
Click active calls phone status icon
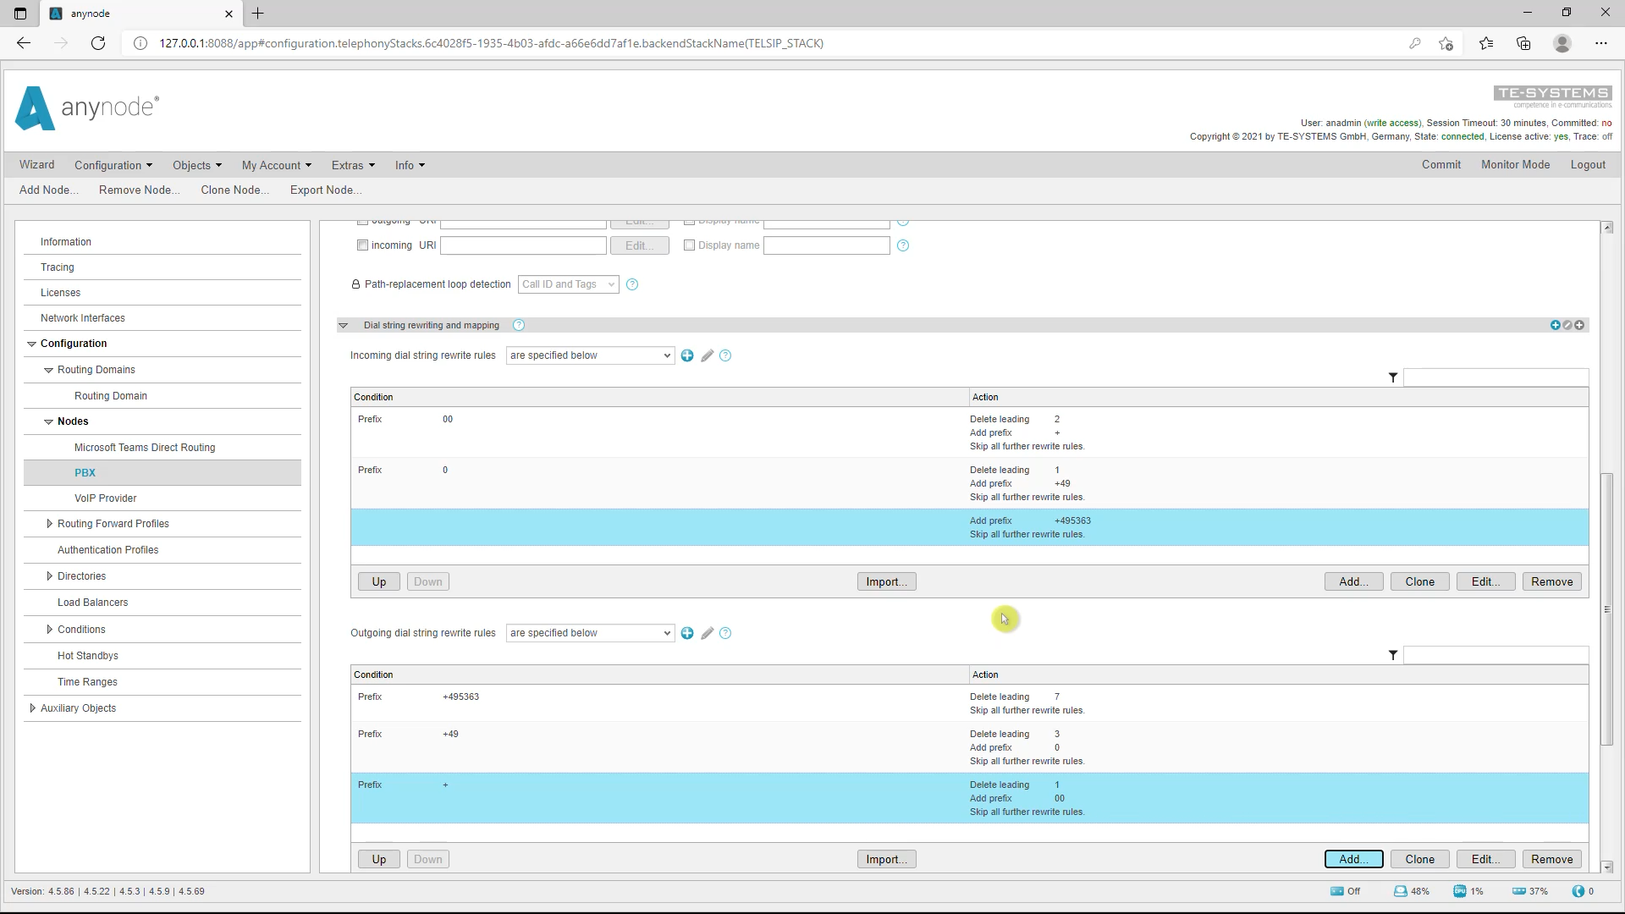coord(1578,891)
